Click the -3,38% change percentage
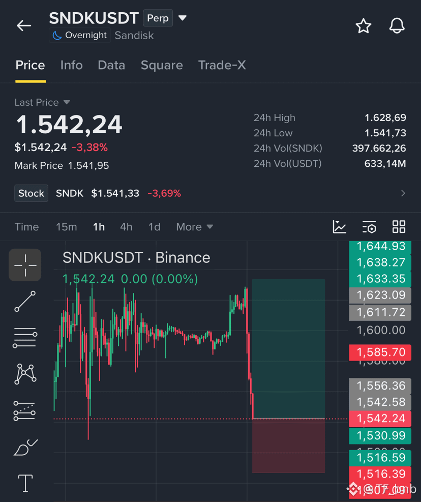The image size is (421, 502). point(89,147)
